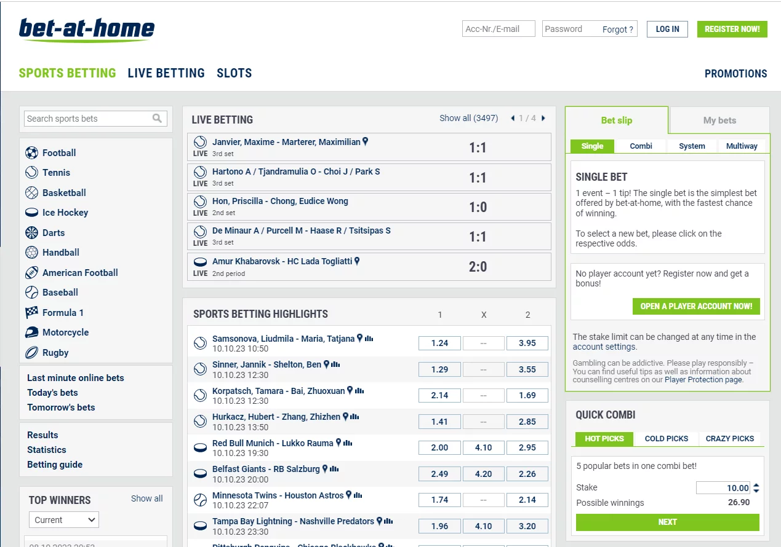781x547 pixels.
Task: Click the Handball icon in the sidebar
Action: [x=31, y=253]
